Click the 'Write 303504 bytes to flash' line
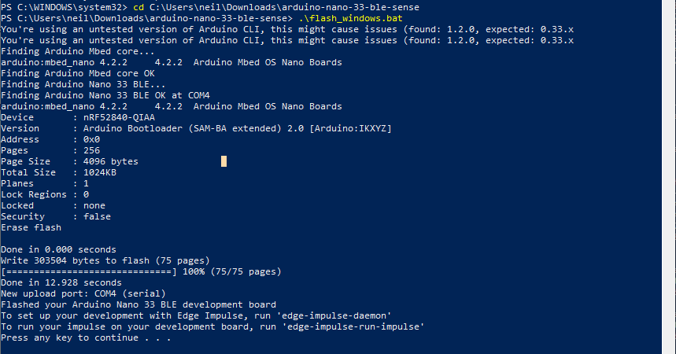The width and height of the screenshot is (676, 354). 105,260
